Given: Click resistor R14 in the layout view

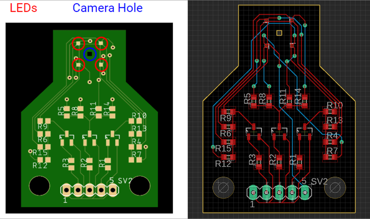Looking at the screenshot, I should tap(304, 101).
